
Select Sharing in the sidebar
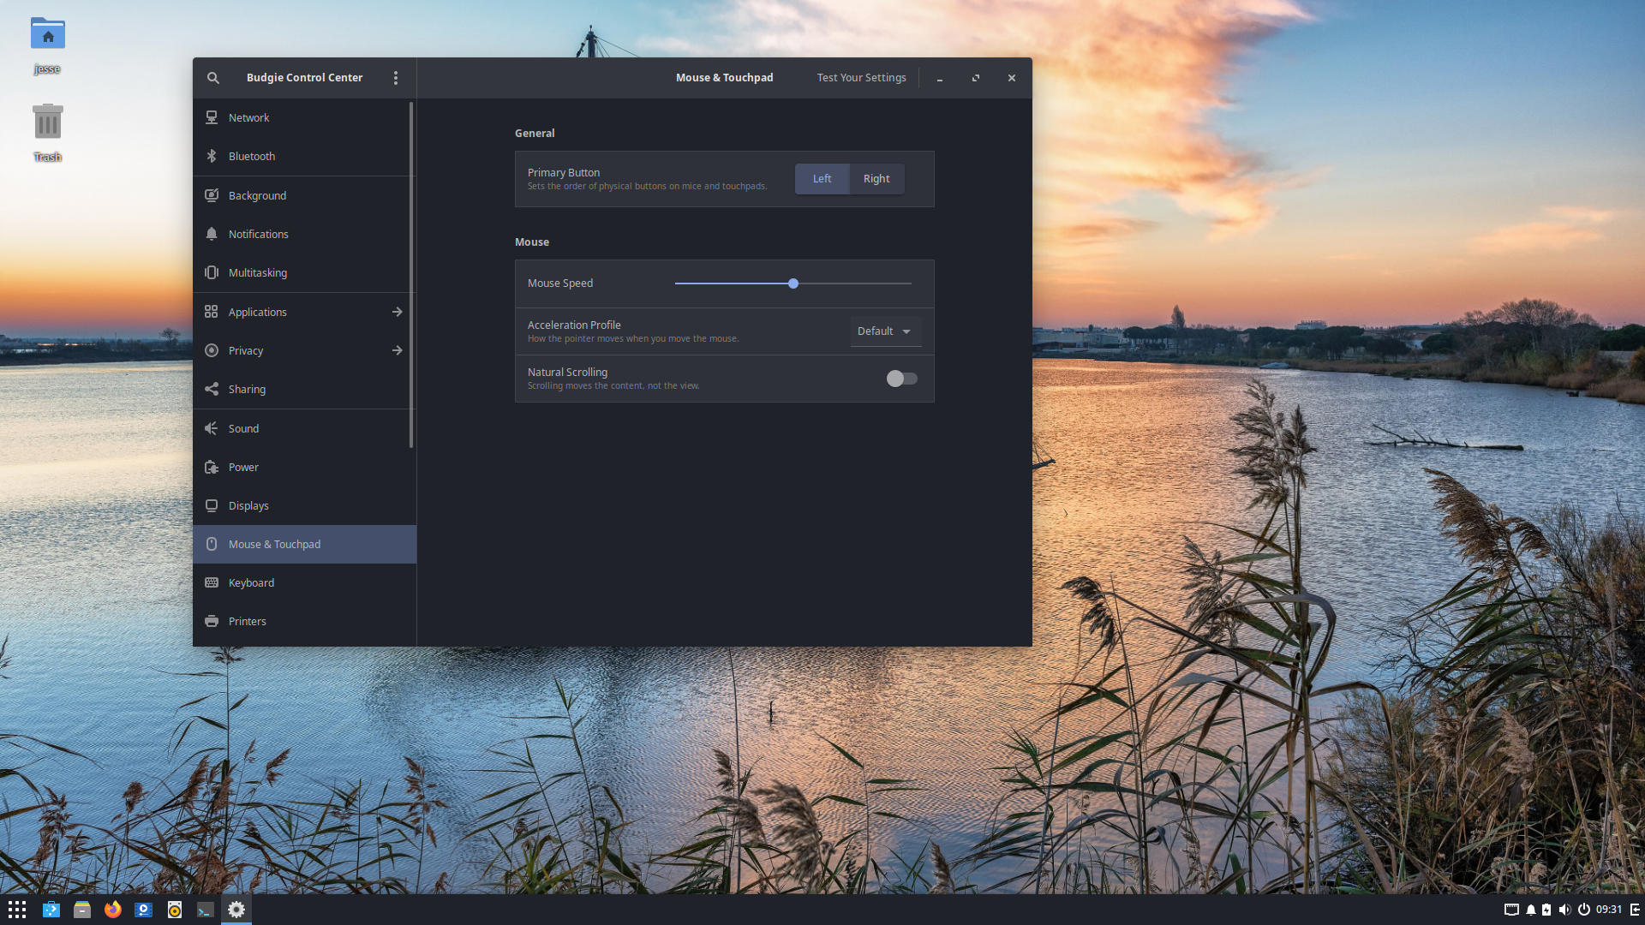304,390
